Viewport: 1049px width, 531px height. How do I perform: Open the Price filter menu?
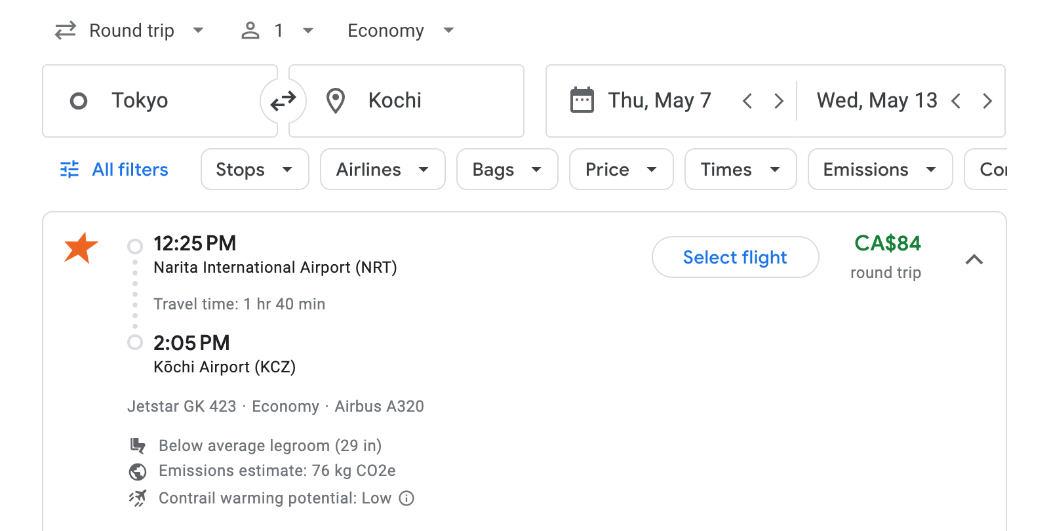coord(620,169)
